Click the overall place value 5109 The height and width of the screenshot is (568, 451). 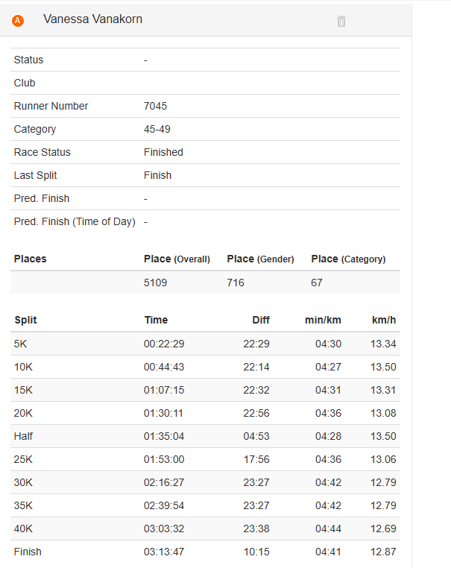155,283
